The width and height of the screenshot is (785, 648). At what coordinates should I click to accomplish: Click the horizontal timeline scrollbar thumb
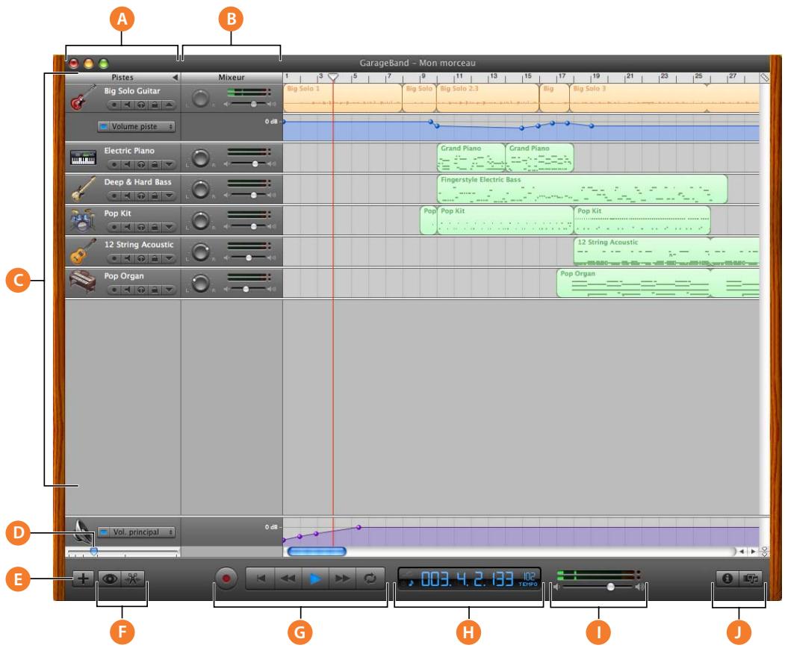(x=317, y=552)
